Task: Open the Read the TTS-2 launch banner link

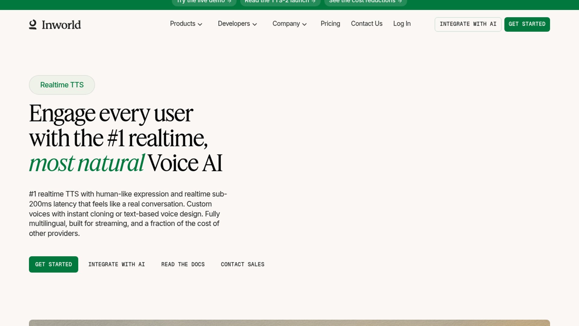Action: point(280,2)
